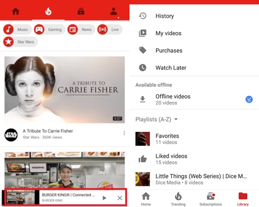The width and height of the screenshot is (259, 207).
Task: Open more options for Carrie Fisher video
Action: [x=124, y=133]
